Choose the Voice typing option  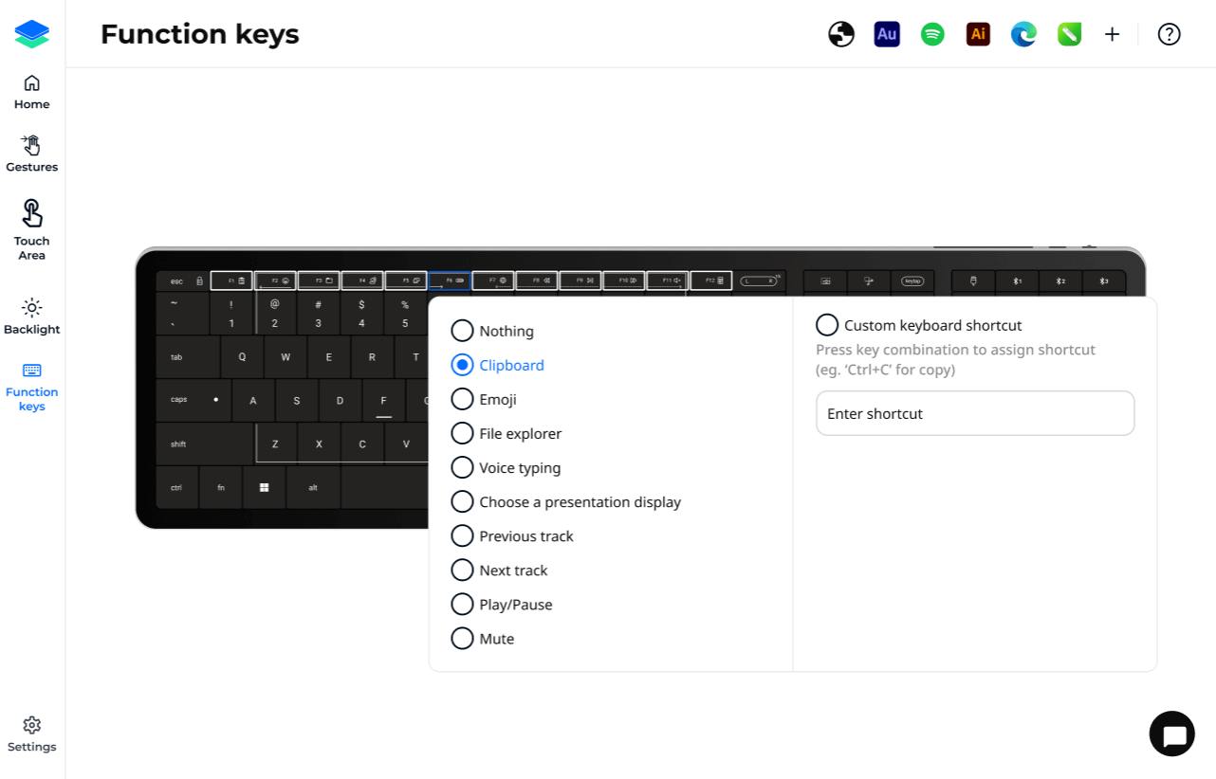[506, 467]
